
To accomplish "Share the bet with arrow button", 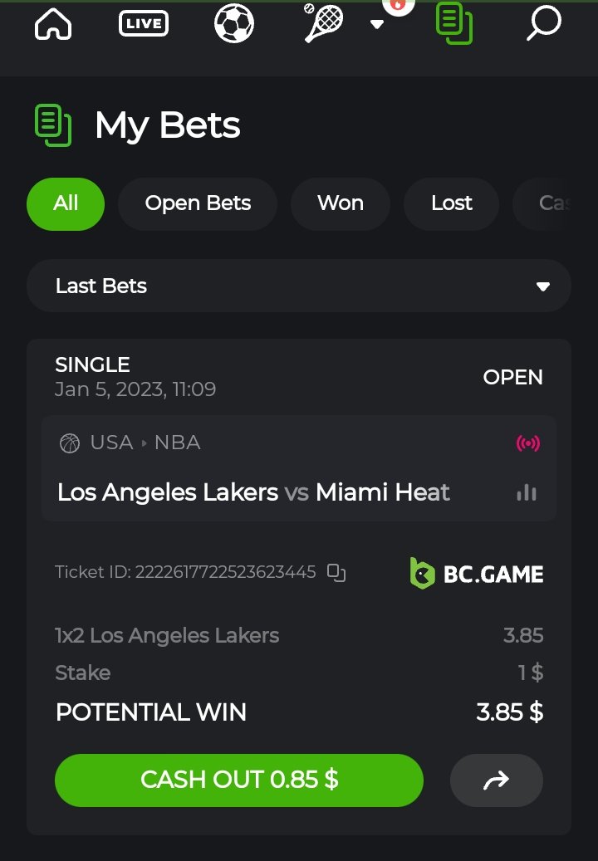I will 496,780.
